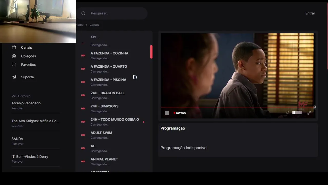Open IT: Bem-Vindos à Derry from history

pos(30,156)
